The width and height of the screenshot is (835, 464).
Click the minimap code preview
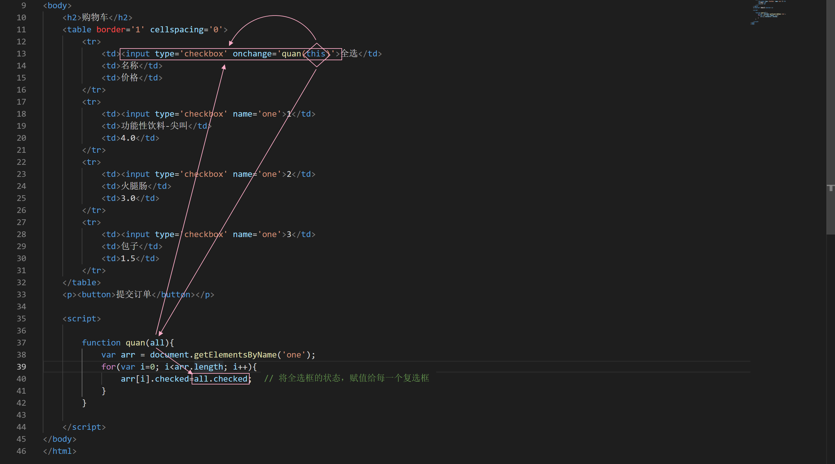pos(768,12)
